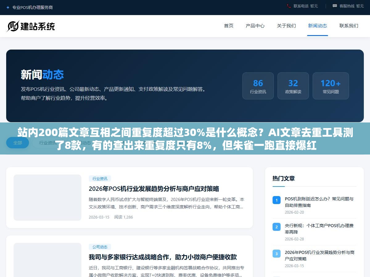
Task: Click the 行业资讯 tag on first article
Action: (100, 179)
